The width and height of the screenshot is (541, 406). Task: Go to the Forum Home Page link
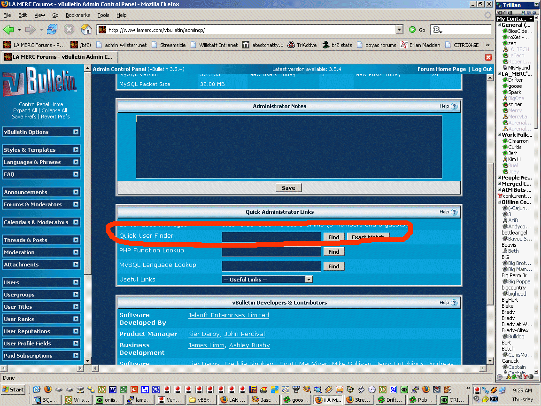coord(441,69)
